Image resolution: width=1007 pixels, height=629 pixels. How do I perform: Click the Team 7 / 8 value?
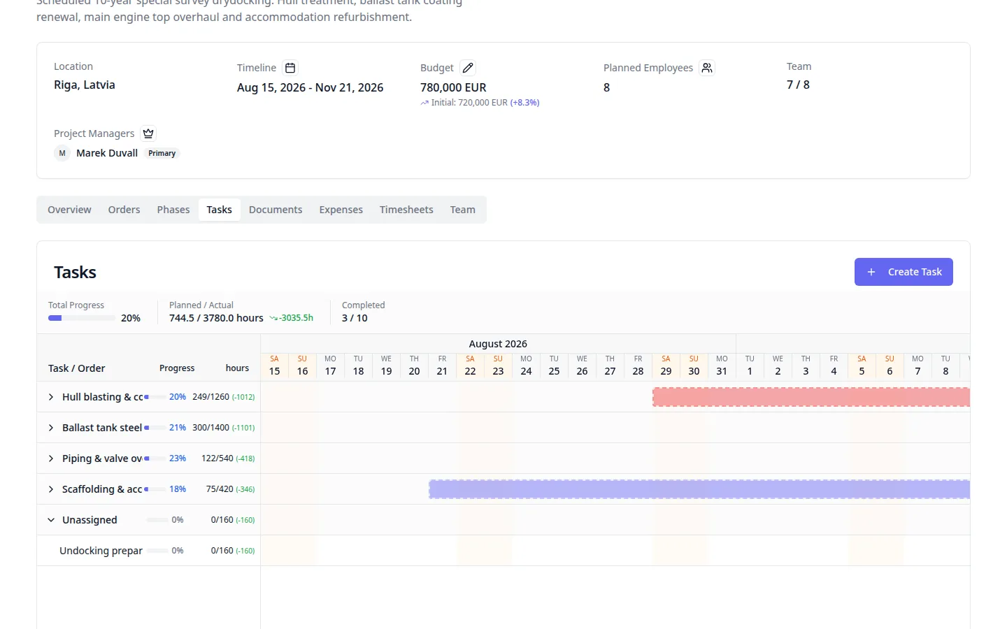pyautogui.click(x=798, y=85)
